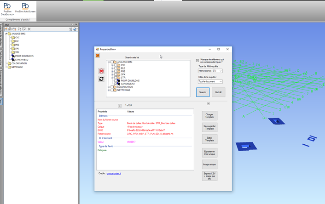This screenshot has height=204, width=325.
Task: Click add comment icon in Jeux toolbar
Action: 24,29
